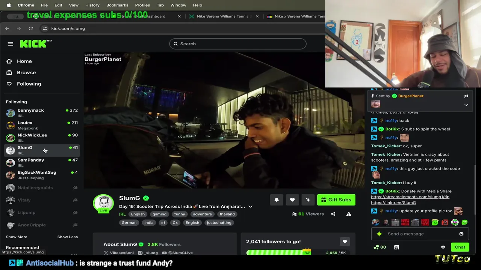Open BigSackWontSag's channel
The height and width of the screenshot is (270, 481).
[x=42, y=175]
